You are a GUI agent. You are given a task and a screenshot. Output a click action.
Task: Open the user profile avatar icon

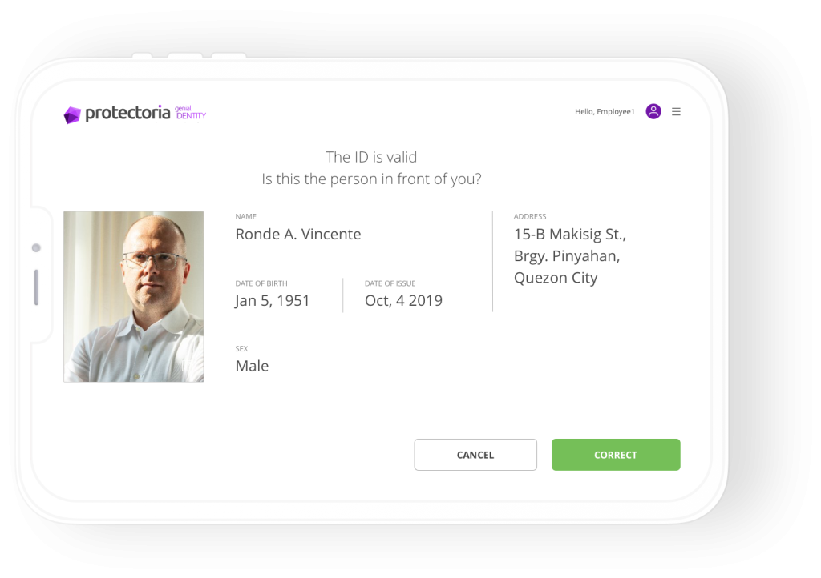click(x=653, y=112)
